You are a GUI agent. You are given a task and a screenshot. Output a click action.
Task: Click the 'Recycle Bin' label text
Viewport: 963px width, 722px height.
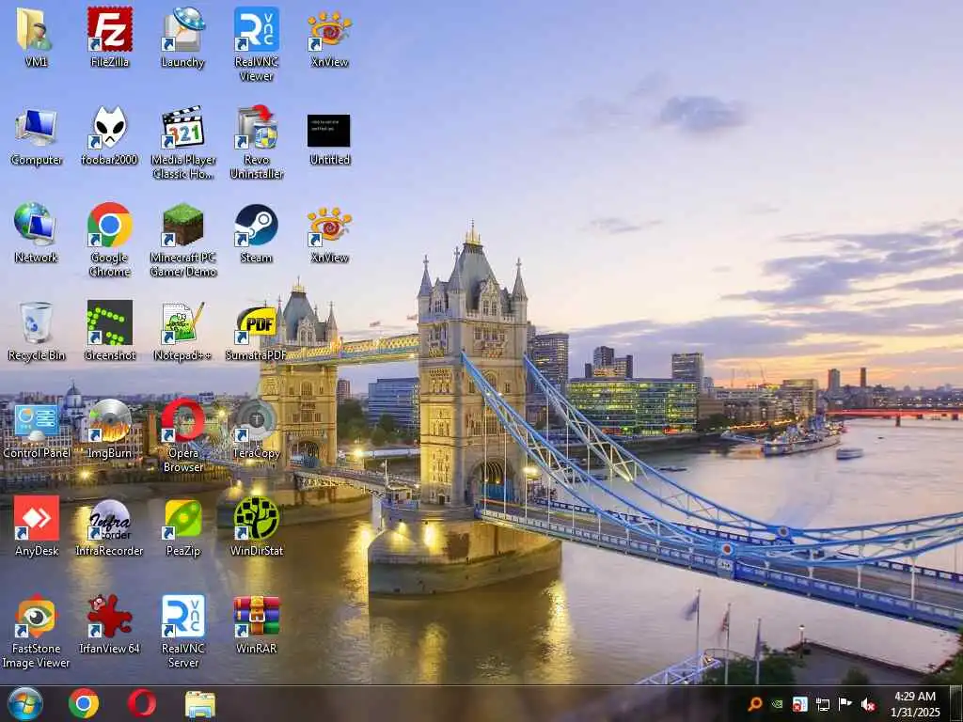(37, 355)
